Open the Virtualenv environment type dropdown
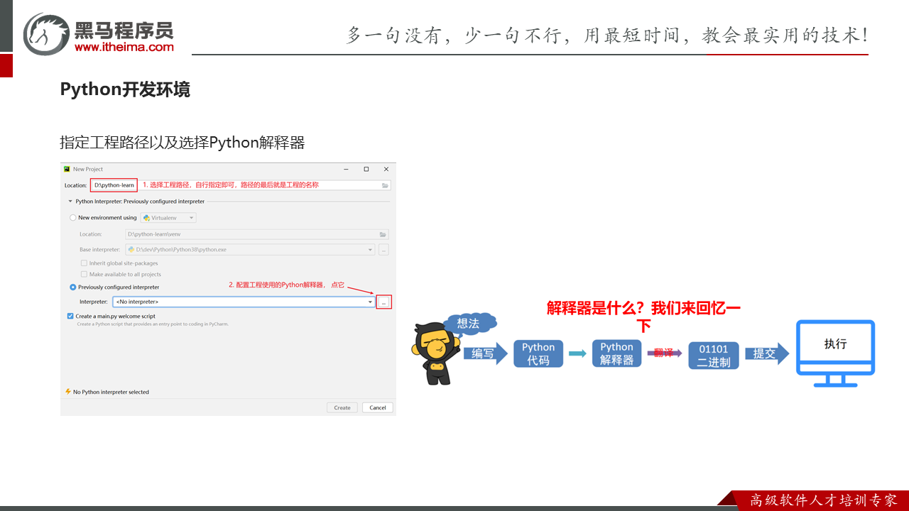The width and height of the screenshot is (909, 511). pos(169,218)
